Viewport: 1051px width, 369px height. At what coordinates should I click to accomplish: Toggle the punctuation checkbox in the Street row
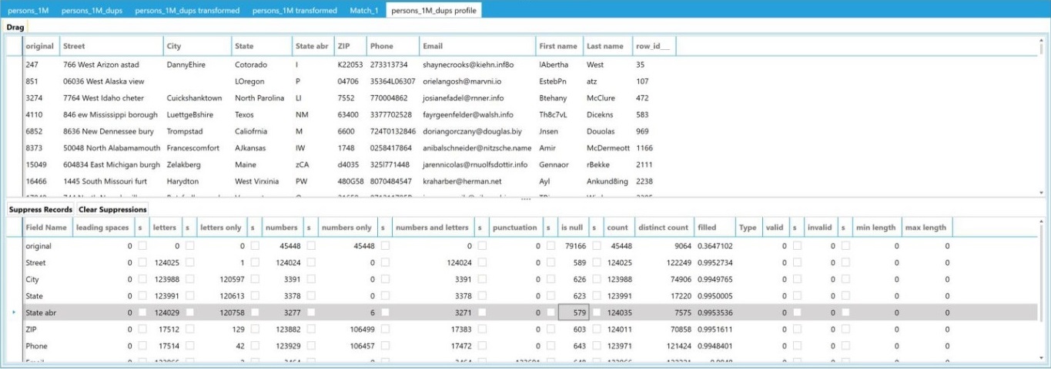coord(551,264)
